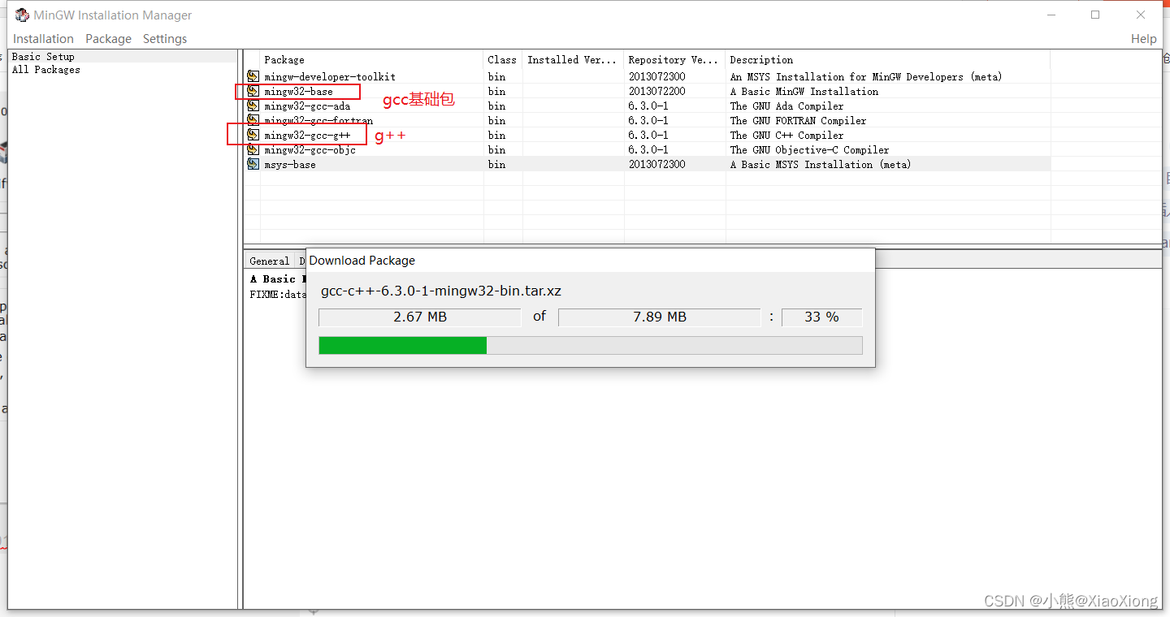Screen dimensions: 1170x617
Task: Toggle the msys-base package checkbox icon
Action: click(x=253, y=164)
